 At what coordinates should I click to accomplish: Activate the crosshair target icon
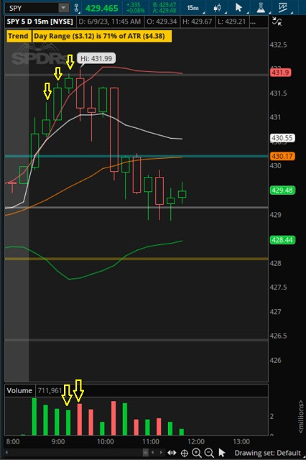pos(185,453)
